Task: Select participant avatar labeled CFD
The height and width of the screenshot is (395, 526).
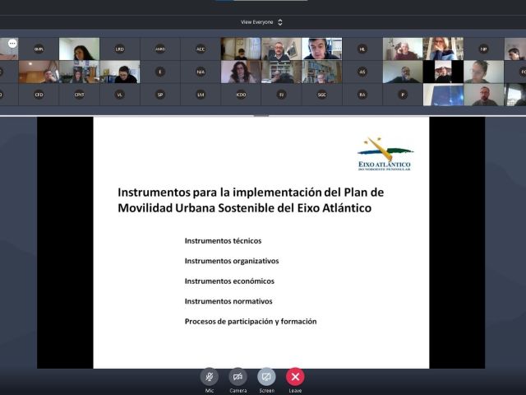Action: pyautogui.click(x=39, y=95)
